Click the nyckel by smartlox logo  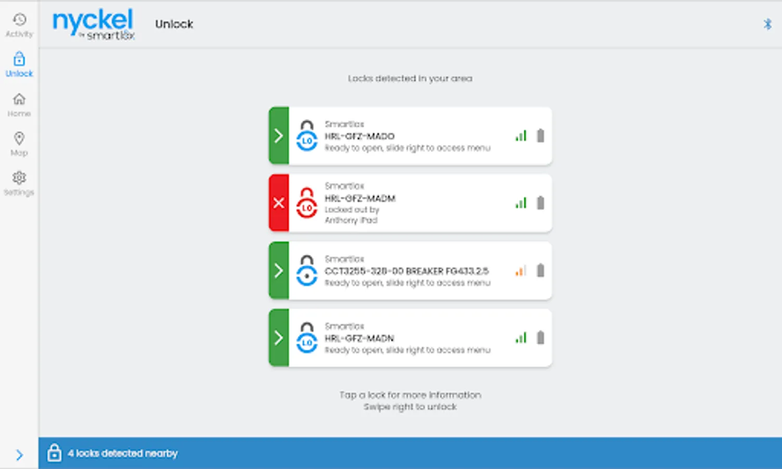(94, 24)
